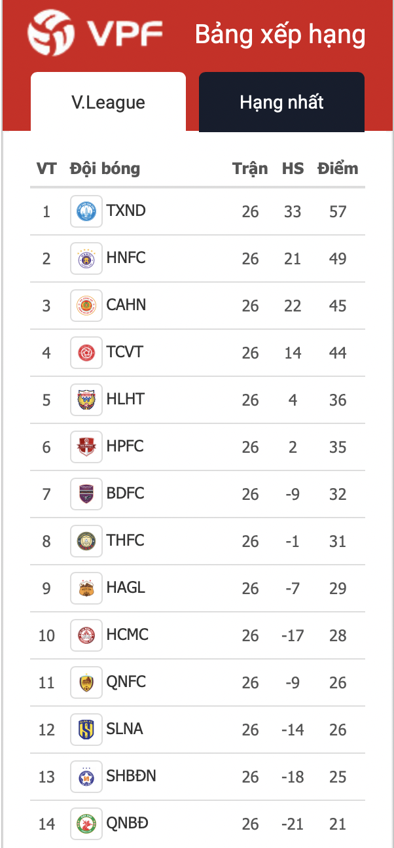Switch to the Hạng nhất tab

(x=281, y=102)
